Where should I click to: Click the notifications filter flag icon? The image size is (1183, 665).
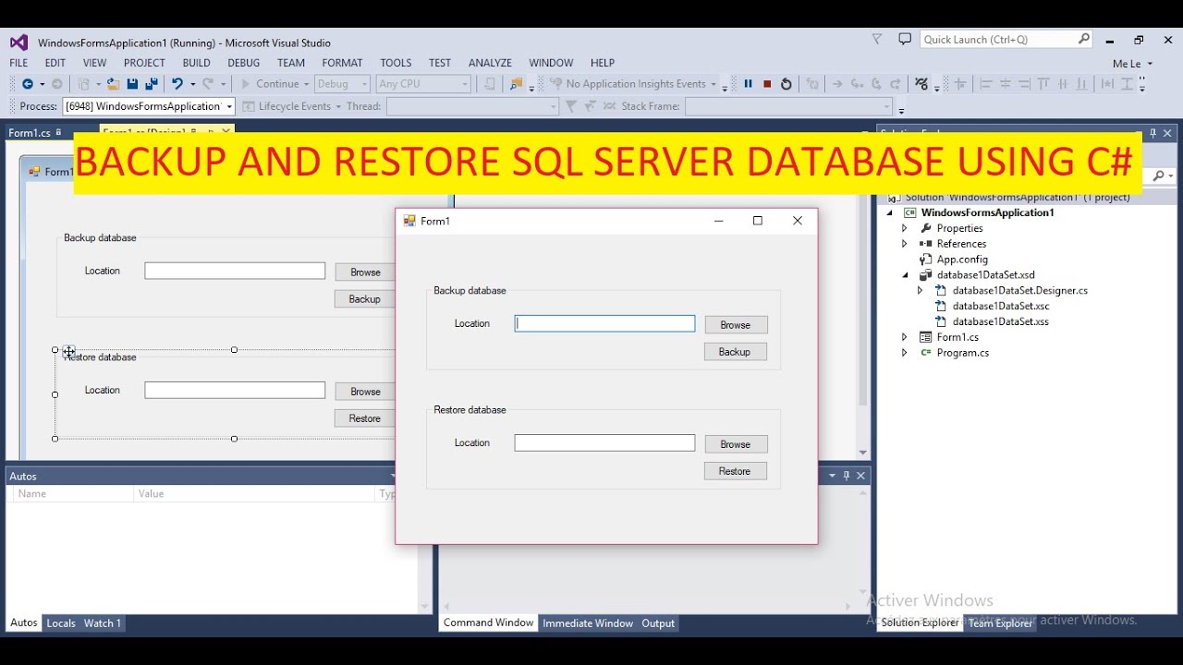[877, 39]
